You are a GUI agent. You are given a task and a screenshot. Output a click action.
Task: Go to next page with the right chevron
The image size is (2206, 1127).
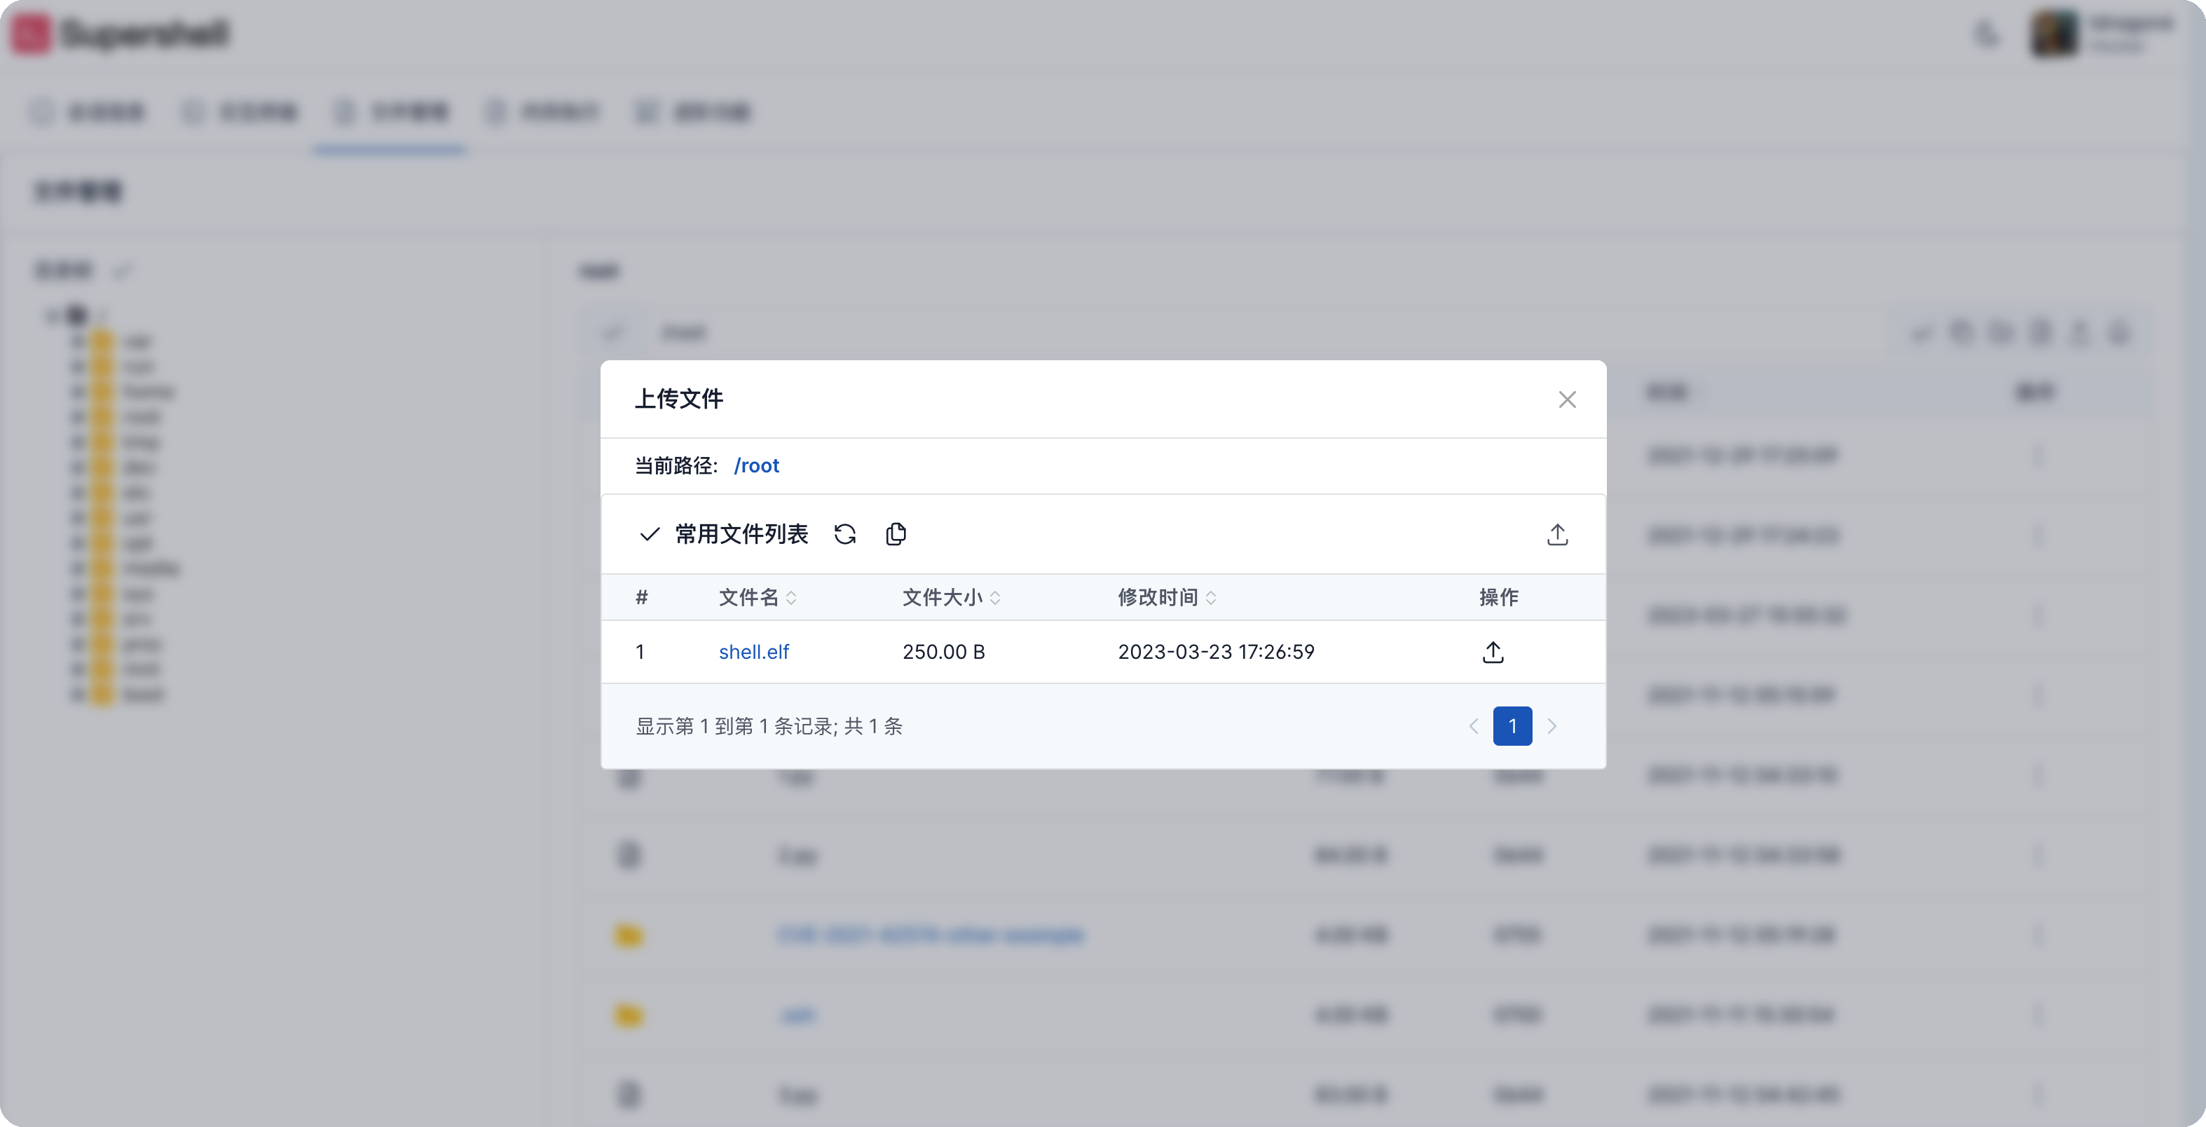point(1553,725)
